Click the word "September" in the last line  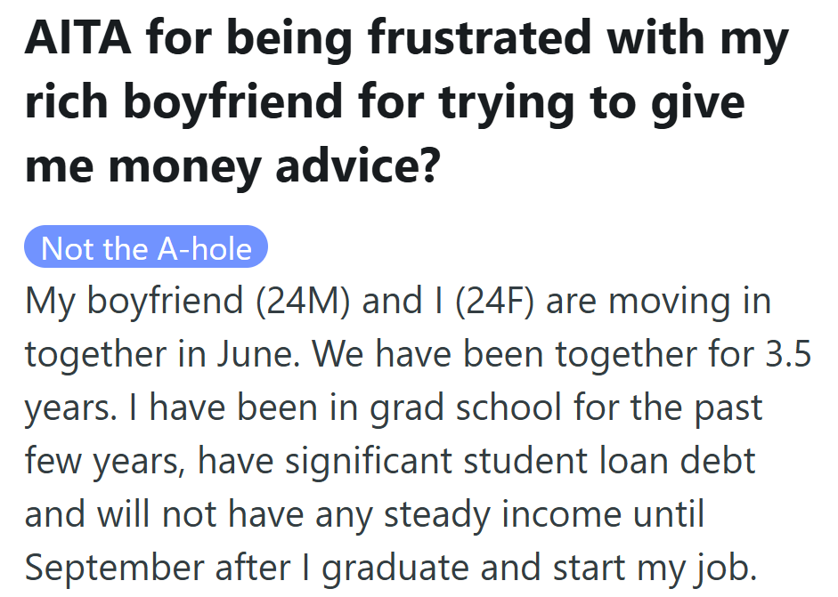114,568
